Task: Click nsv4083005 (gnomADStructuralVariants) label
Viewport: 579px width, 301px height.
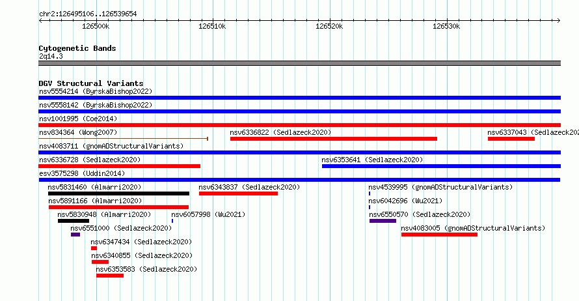Action: [x=473, y=228]
